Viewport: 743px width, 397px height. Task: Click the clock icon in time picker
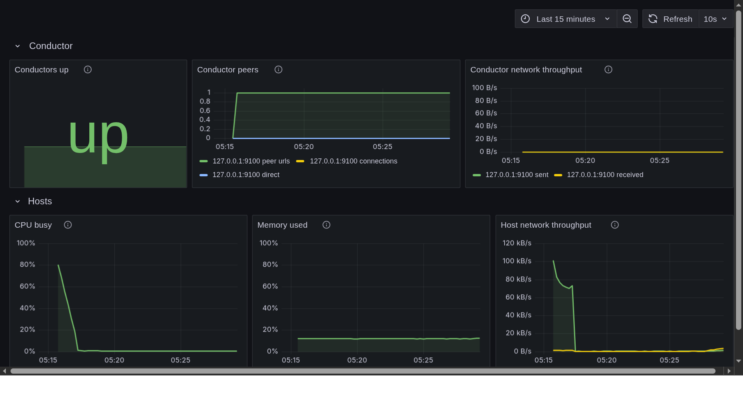(525, 19)
